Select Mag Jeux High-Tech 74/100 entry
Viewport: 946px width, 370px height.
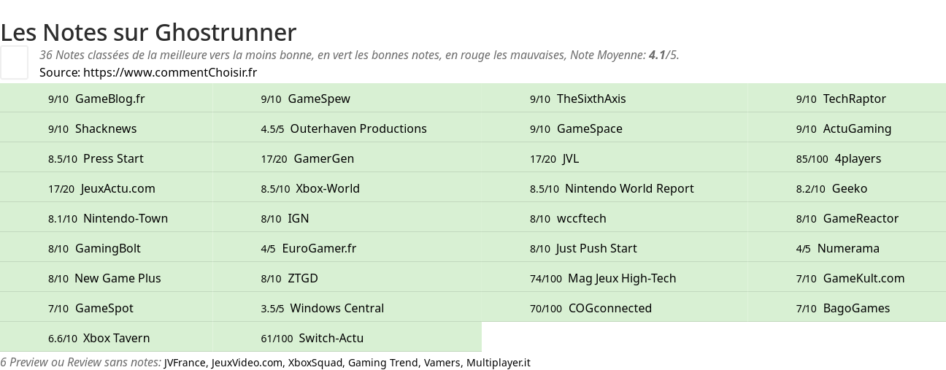click(603, 278)
